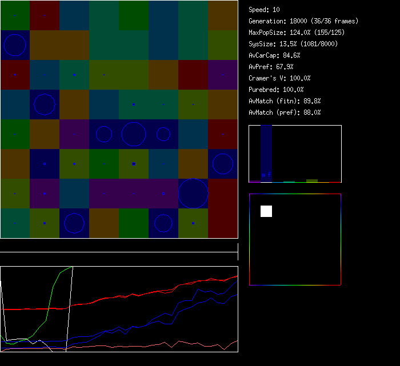Click the left circle in the bottom grid row
The height and width of the screenshot is (366, 400).
74,223
